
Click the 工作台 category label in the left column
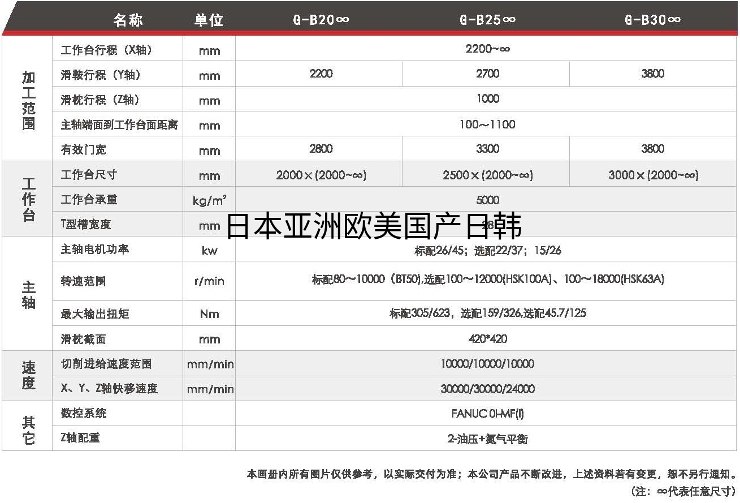point(28,199)
